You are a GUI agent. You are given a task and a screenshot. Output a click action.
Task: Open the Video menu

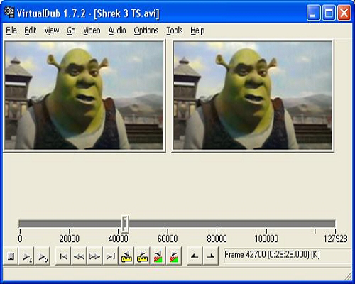[92, 31]
